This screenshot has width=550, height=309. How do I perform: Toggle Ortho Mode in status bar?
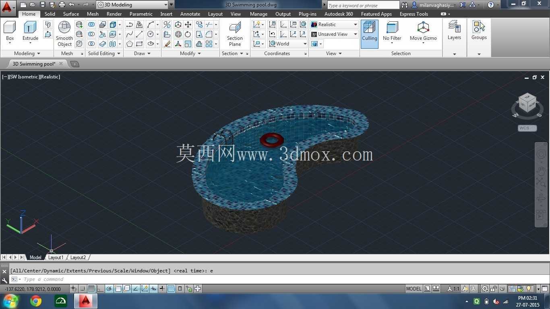point(100,288)
